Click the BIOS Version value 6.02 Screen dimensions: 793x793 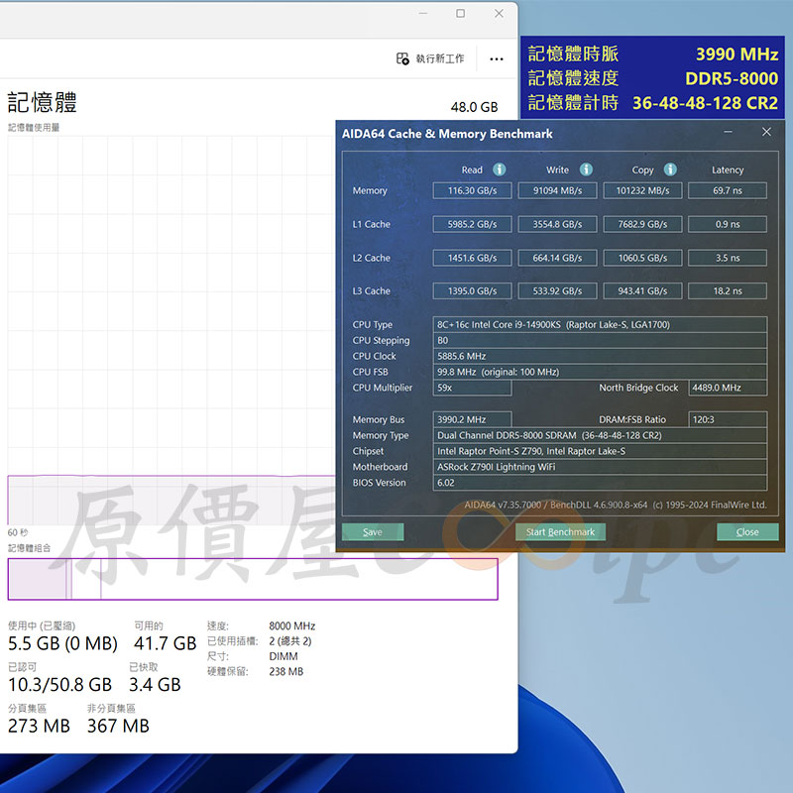(600, 483)
